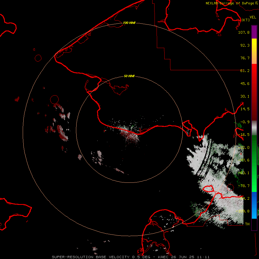This screenshot has height=259, width=259.
Task: Click the purple segment of color bar
Action: (x=254, y=32)
